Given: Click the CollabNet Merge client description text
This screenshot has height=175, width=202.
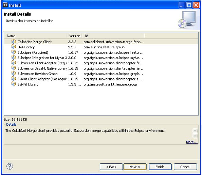Looking at the screenshot, I should 85,131.
